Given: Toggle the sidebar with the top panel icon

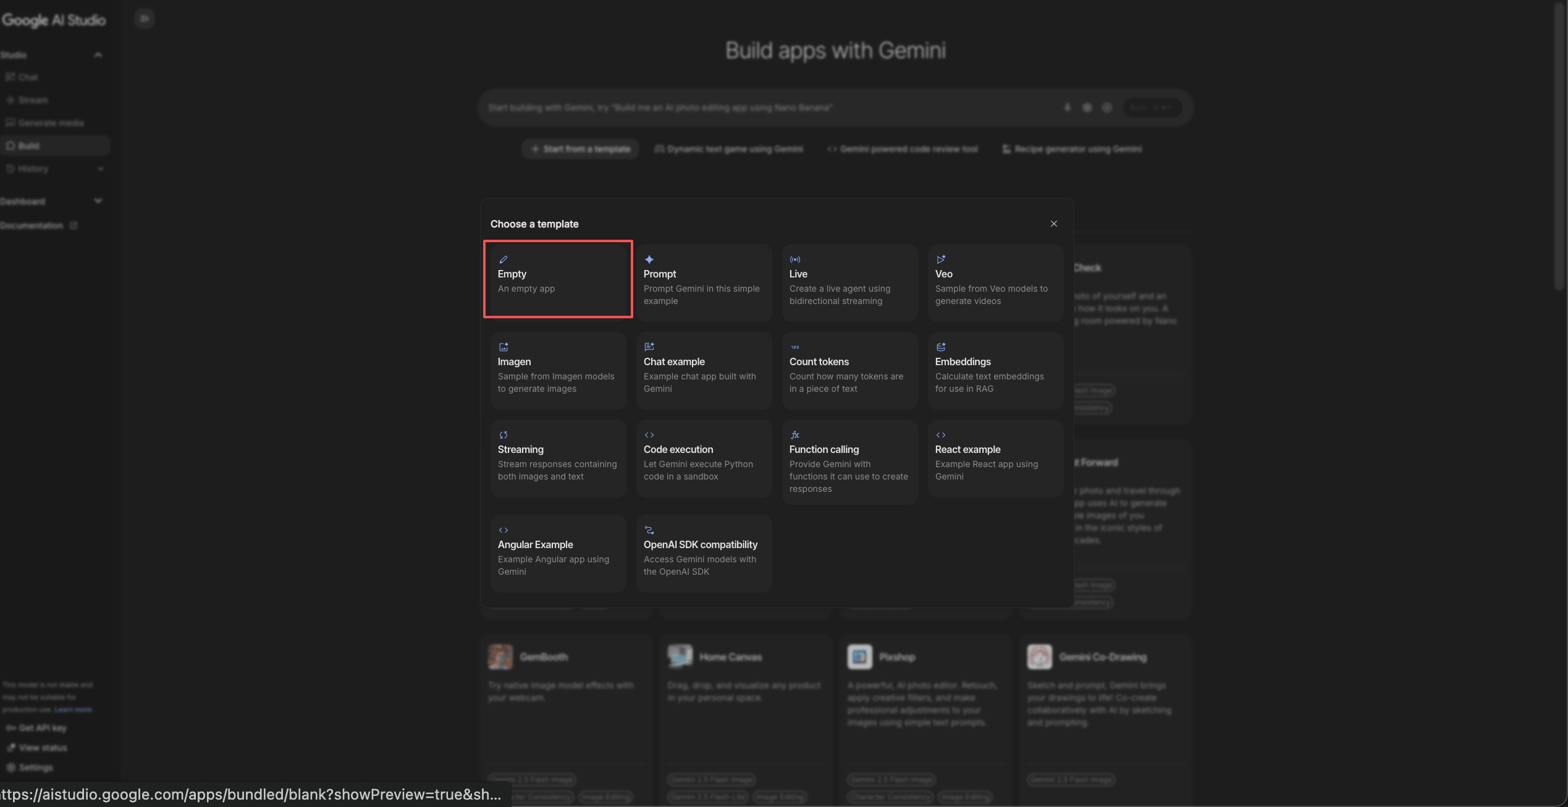Looking at the screenshot, I should tap(145, 19).
